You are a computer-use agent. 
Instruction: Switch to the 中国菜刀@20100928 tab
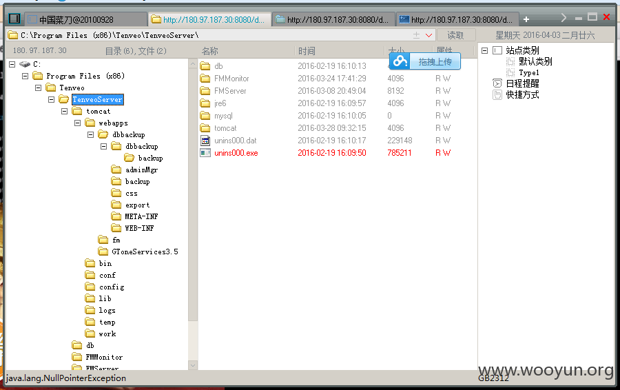[x=86, y=19]
